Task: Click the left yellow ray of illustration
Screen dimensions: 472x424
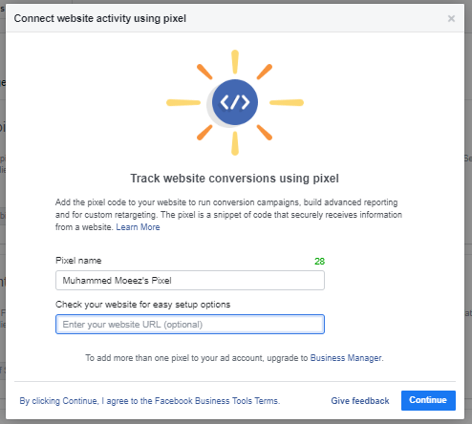Action: click(x=183, y=102)
